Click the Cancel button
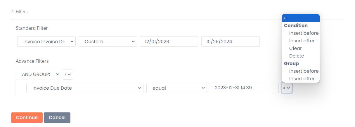Image resolution: width=355 pixels, height=127 pixels. click(x=57, y=118)
